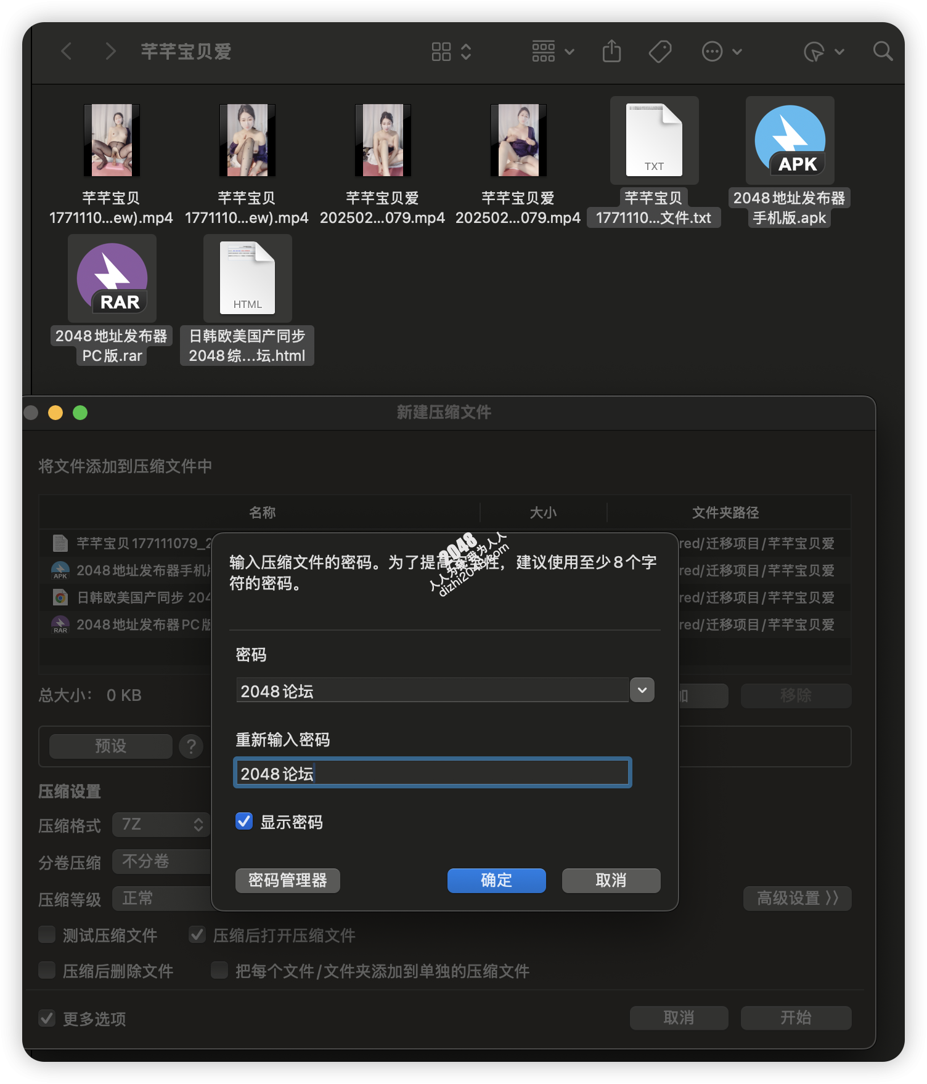Open the Finder search magnifier
The width and height of the screenshot is (927, 1084).
point(883,51)
